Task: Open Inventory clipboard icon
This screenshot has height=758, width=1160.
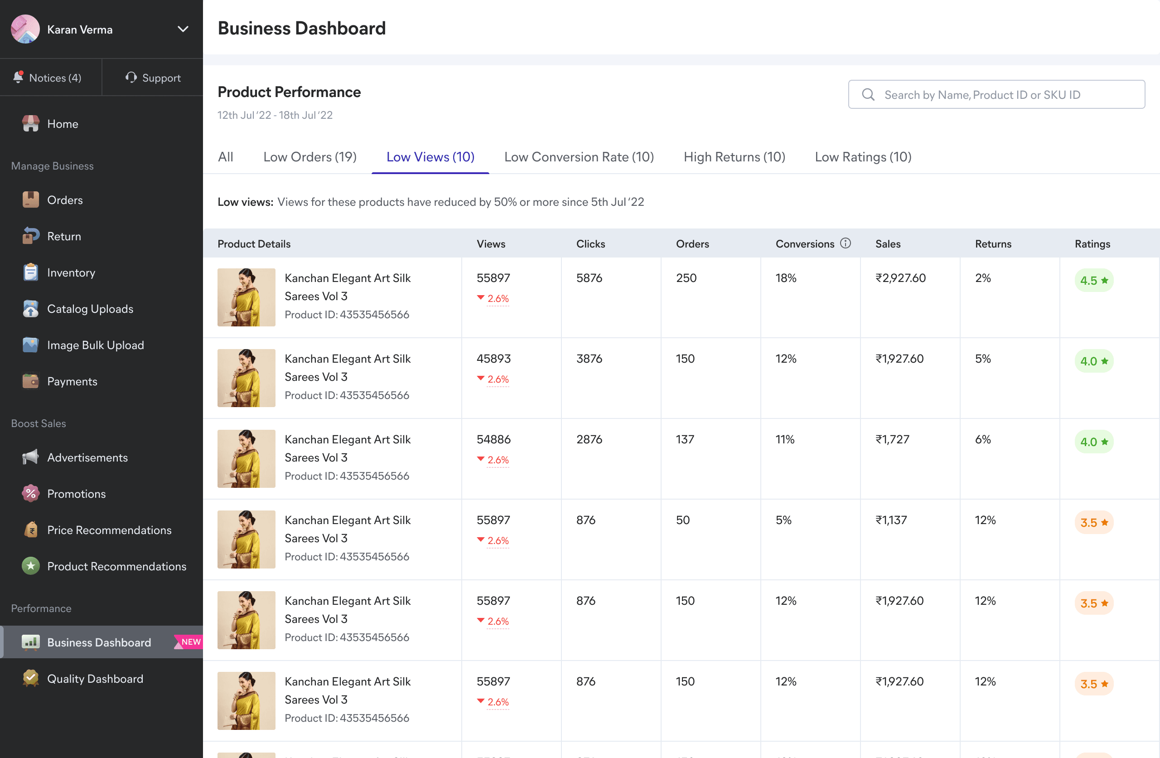Action: (30, 272)
